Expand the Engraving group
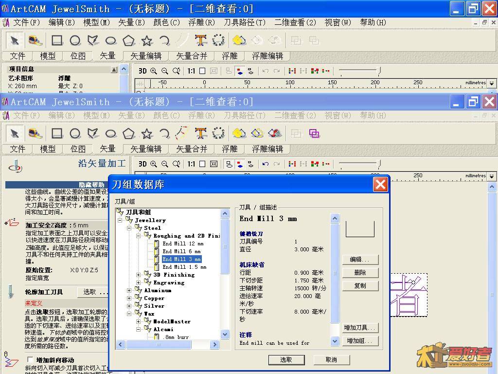The image size is (498, 374). pos(138,282)
